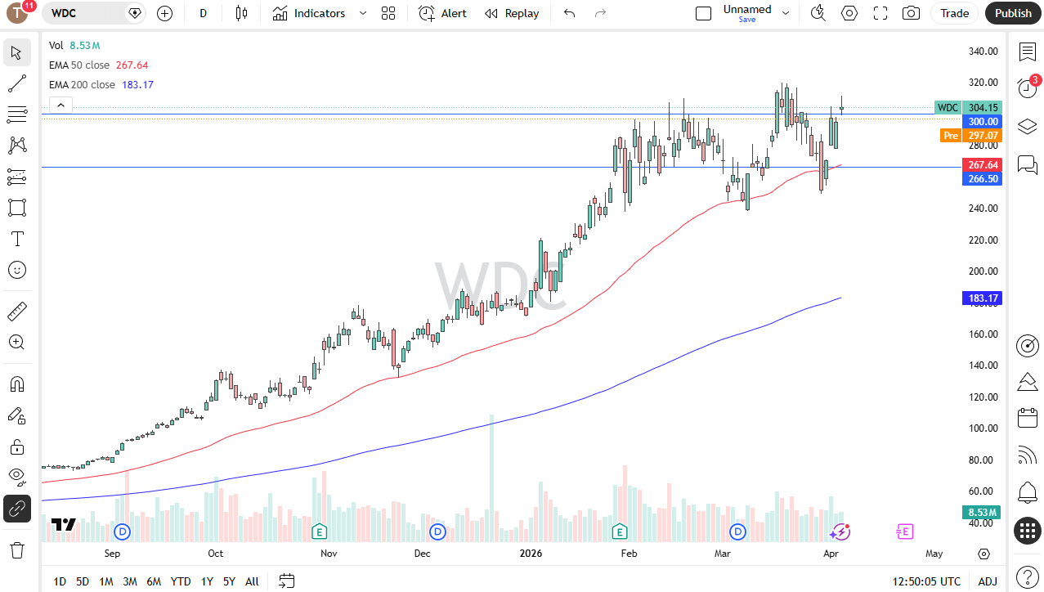Image resolution: width=1044 pixels, height=592 pixels.
Task: Open forecasting and measurement tools
Action: point(17,177)
